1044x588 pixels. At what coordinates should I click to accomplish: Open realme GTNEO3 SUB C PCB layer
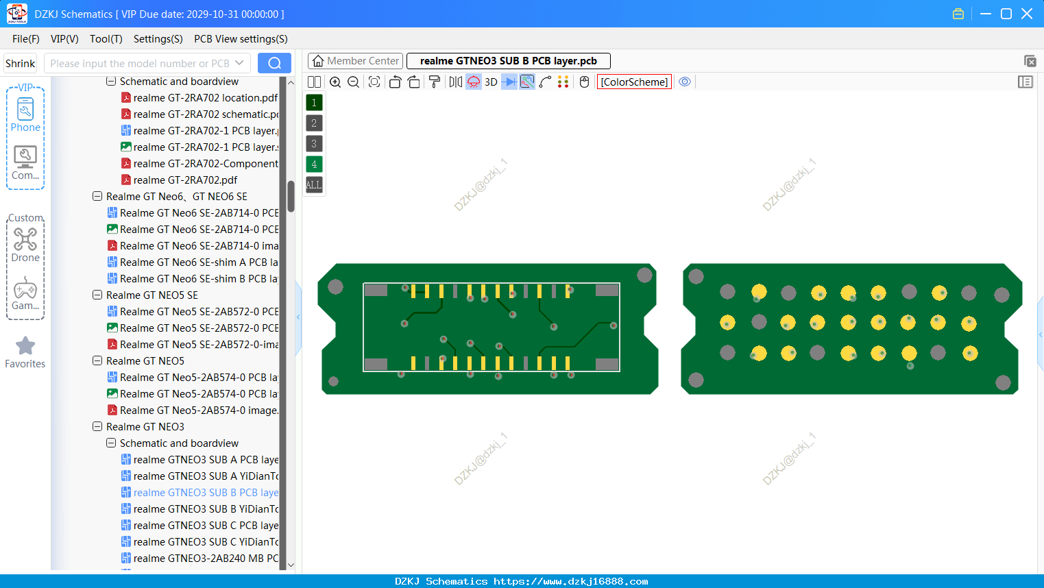tap(199, 525)
